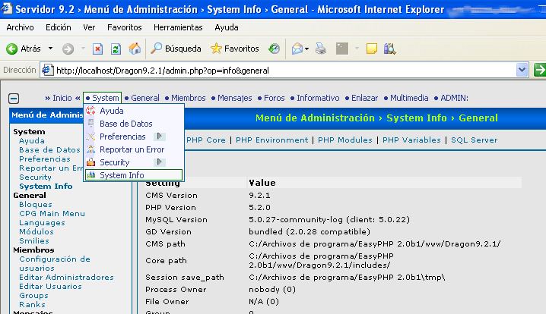Collapse the admin menu with minus box

coord(14,99)
